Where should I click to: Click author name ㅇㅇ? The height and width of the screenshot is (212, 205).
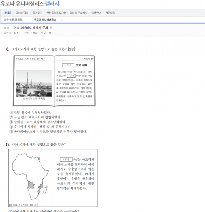click(16, 33)
